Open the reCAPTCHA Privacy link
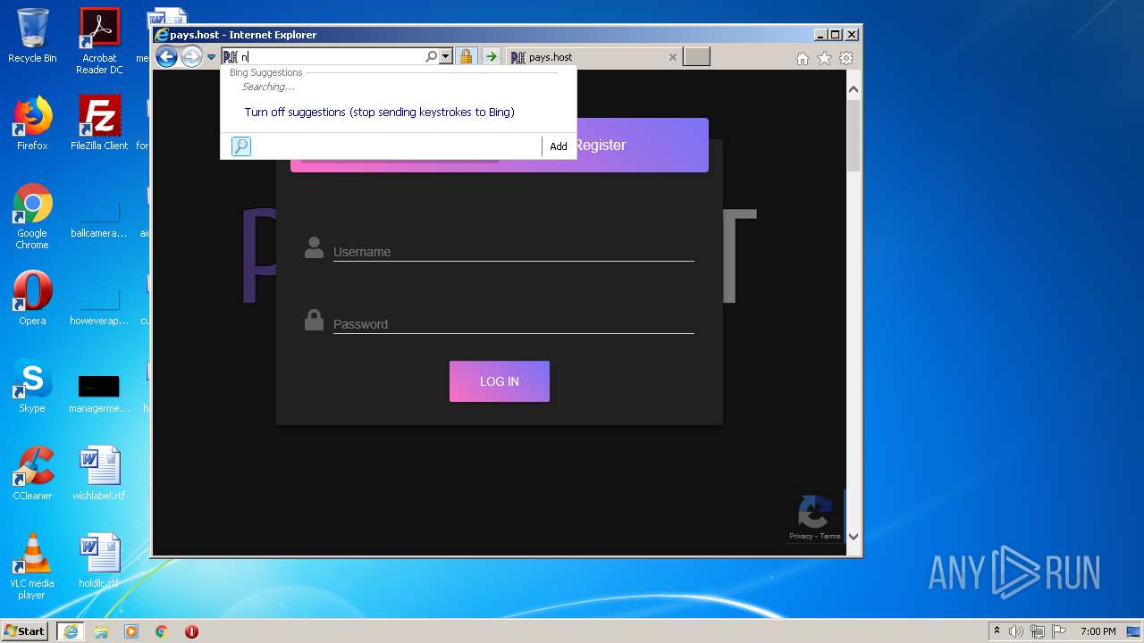 point(800,537)
